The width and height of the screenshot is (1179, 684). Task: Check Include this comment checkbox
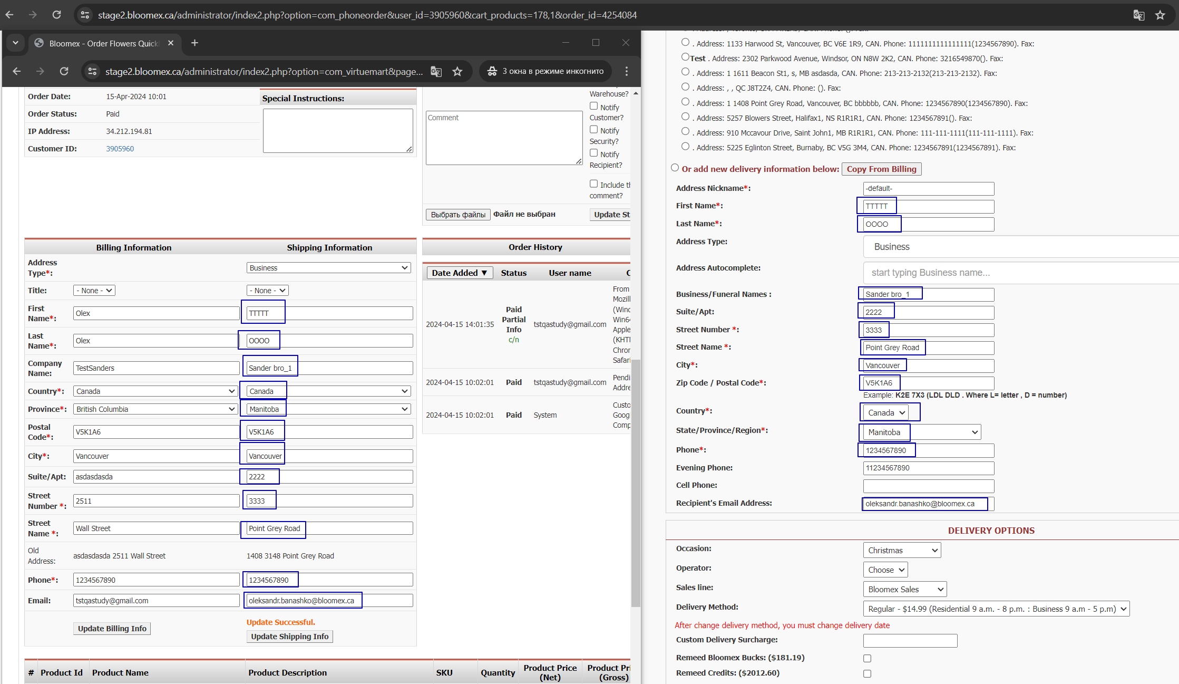click(593, 184)
